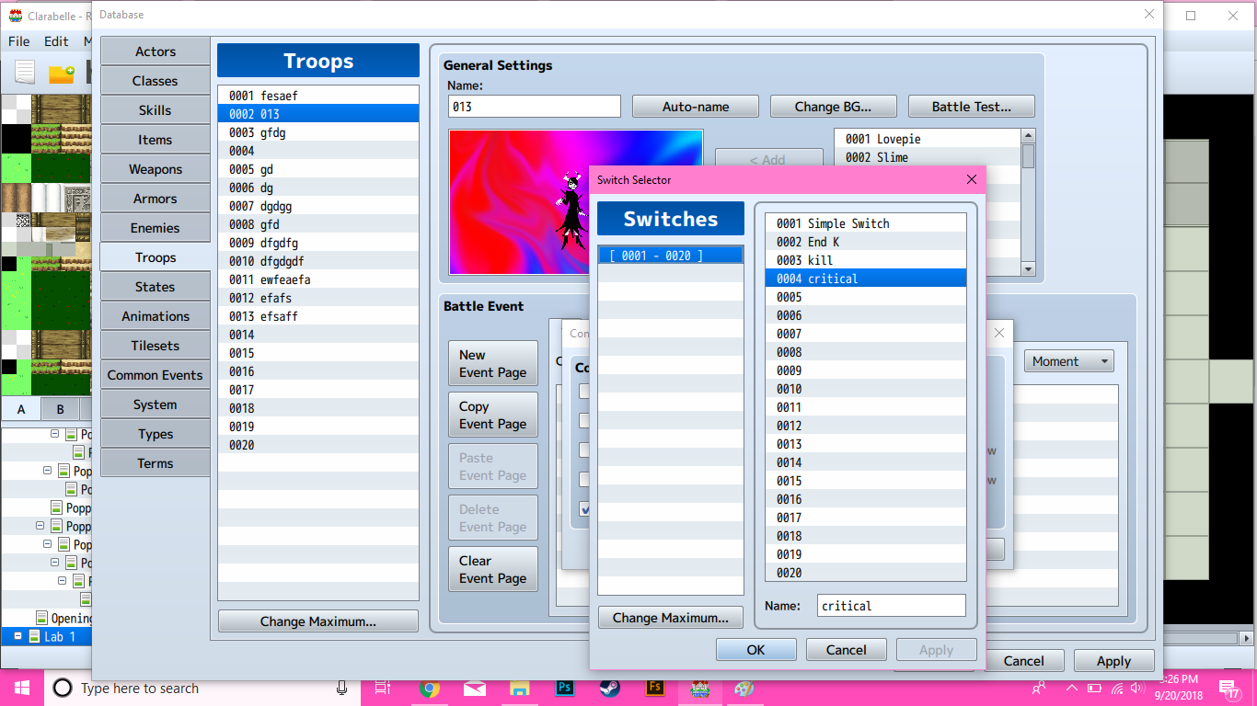
Task: Click the Fs app taskbar icon
Action: point(655,688)
